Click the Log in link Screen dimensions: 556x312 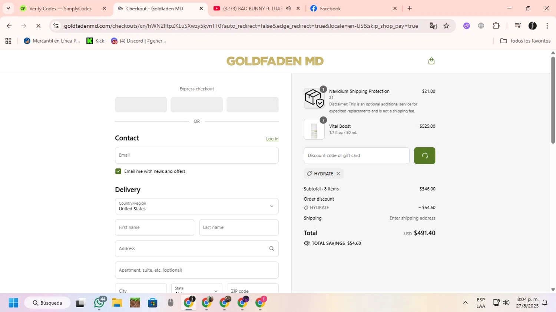click(272, 139)
